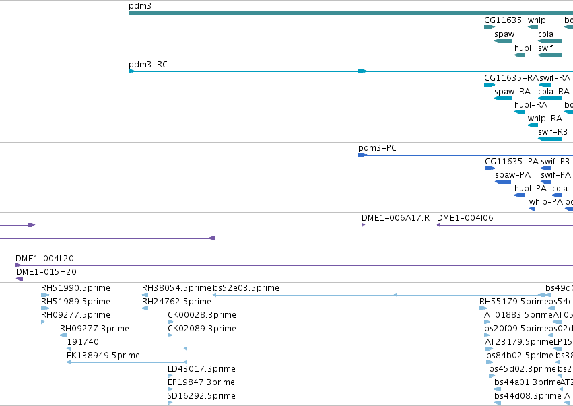The height and width of the screenshot is (406, 573).
Task: Click AT01883.5prime EST
Action: point(487,322)
